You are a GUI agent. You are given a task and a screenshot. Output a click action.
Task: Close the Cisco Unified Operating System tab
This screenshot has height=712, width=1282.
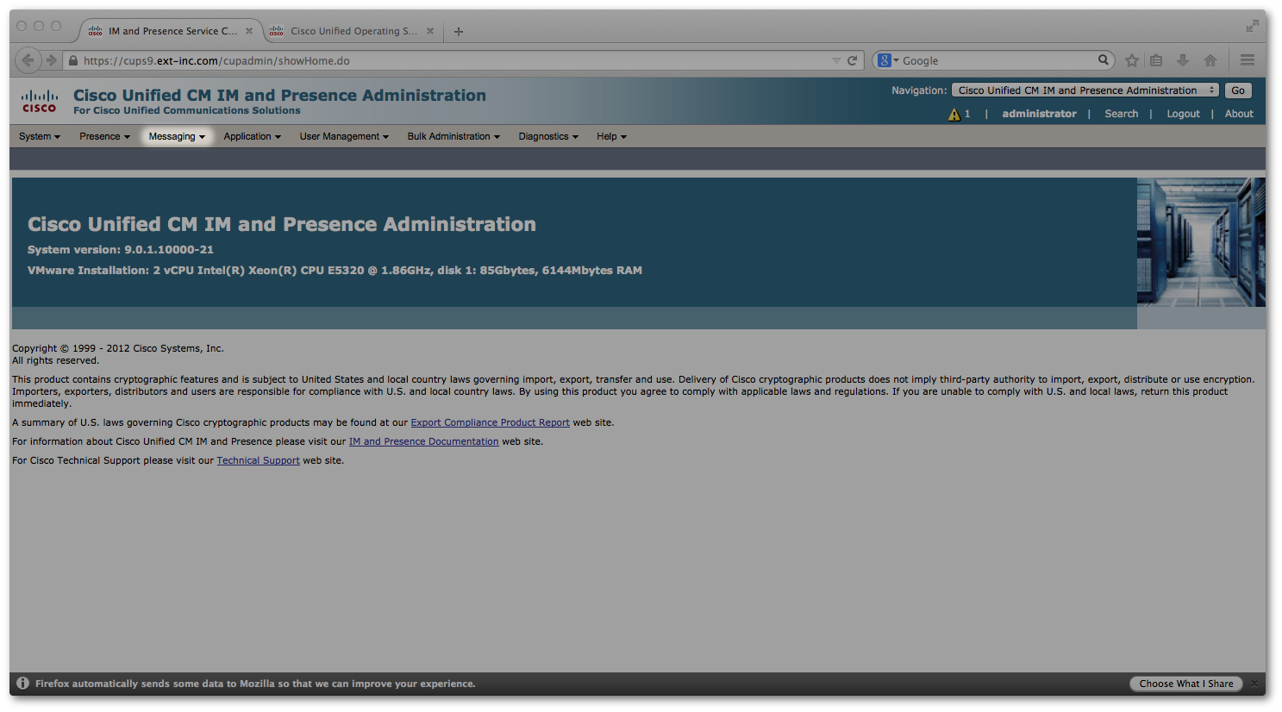(430, 31)
